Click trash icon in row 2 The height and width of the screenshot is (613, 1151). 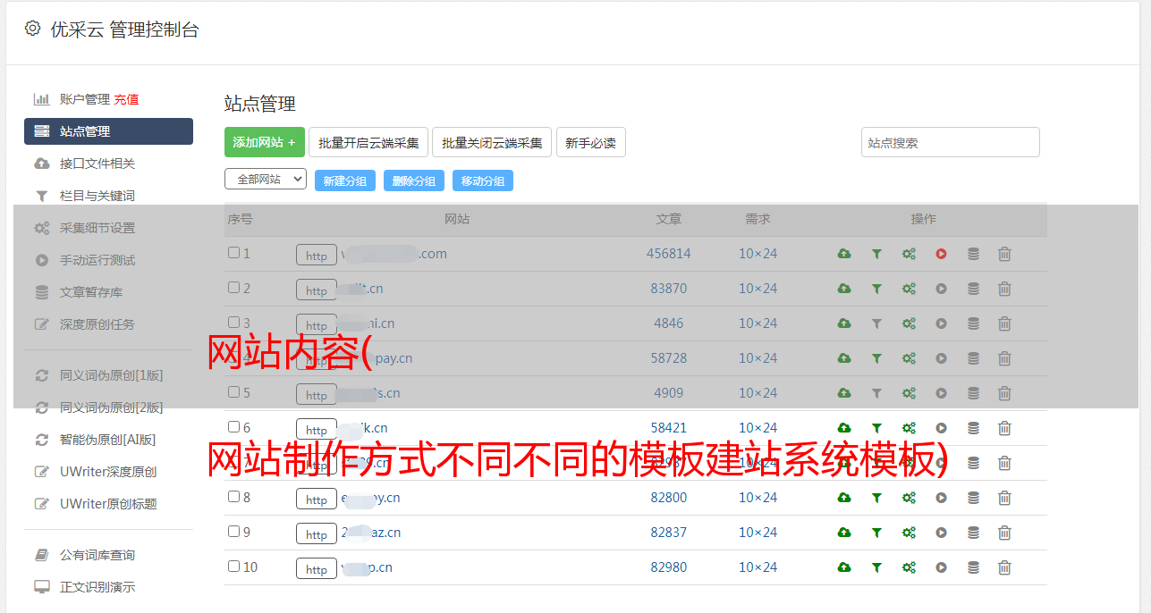point(1004,289)
